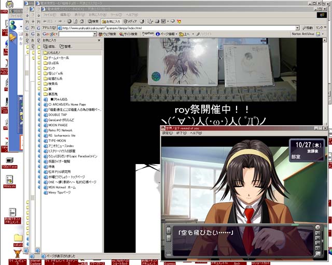Click the Google toolbar logo
This screenshot has width=332, height=265.
click(49, 34)
